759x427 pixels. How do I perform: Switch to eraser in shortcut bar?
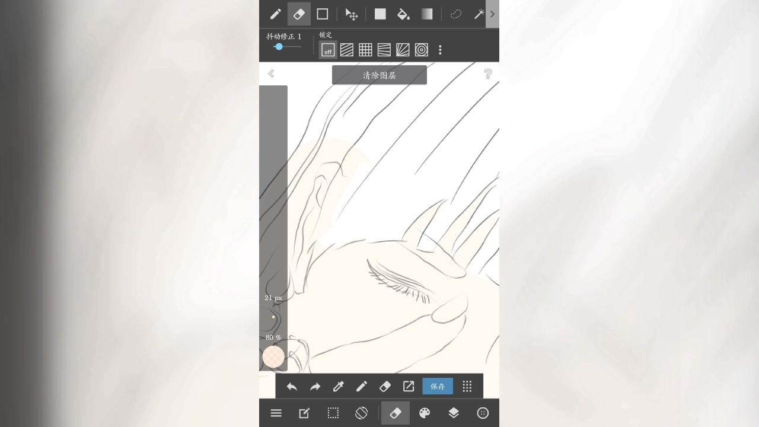385,387
